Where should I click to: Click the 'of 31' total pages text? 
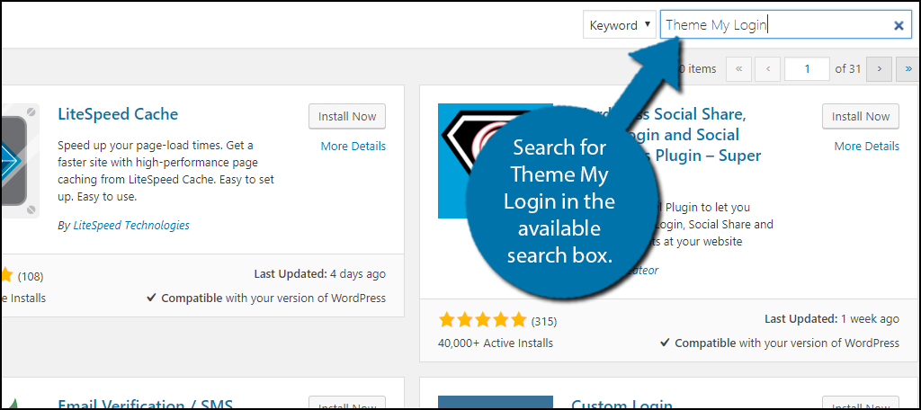(x=848, y=68)
